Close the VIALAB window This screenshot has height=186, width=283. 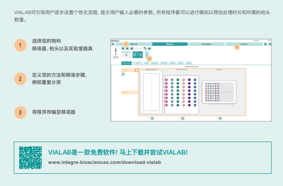click(271, 41)
